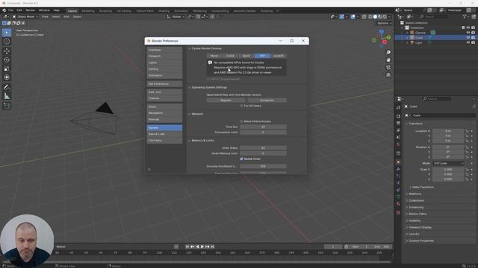Open the Global transform orientation dropdown
Image resolution: width=478 pixels, height=268 pixels.
176,16
